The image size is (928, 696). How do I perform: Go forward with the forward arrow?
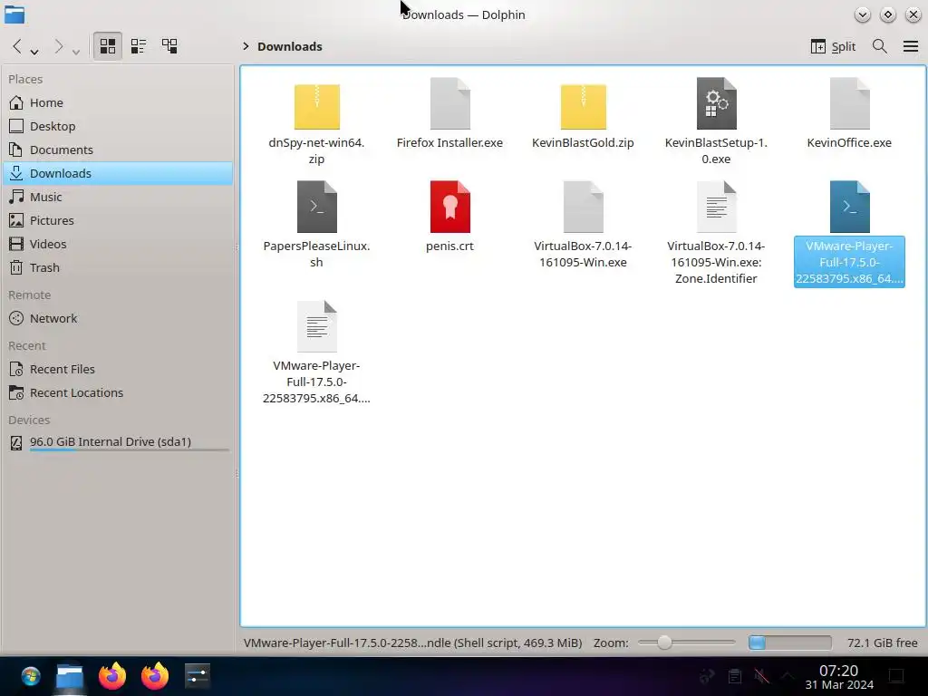coord(58,46)
